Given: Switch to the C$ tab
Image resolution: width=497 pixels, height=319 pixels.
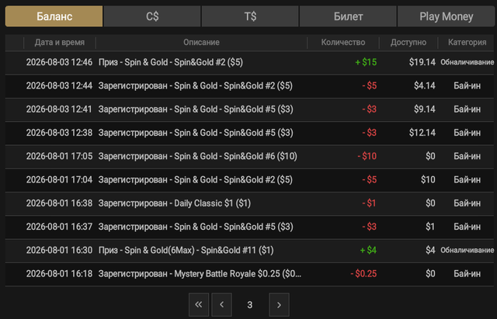Looking at the screenshot, I should click(152, 16).
